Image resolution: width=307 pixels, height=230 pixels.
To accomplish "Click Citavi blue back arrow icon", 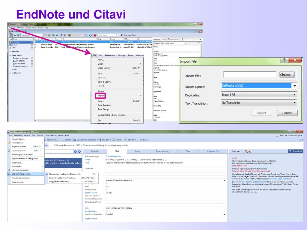I will [x=75, y=151].
